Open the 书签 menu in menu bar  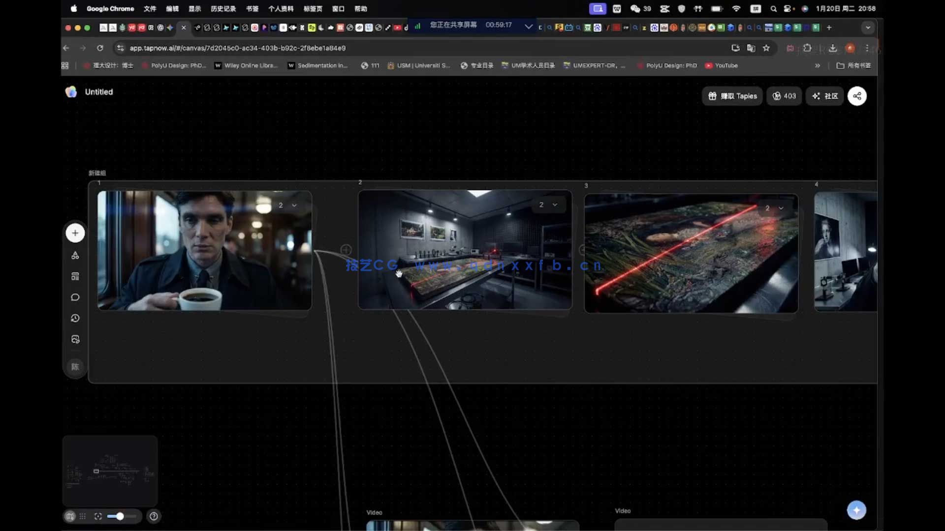coord(252,9)
